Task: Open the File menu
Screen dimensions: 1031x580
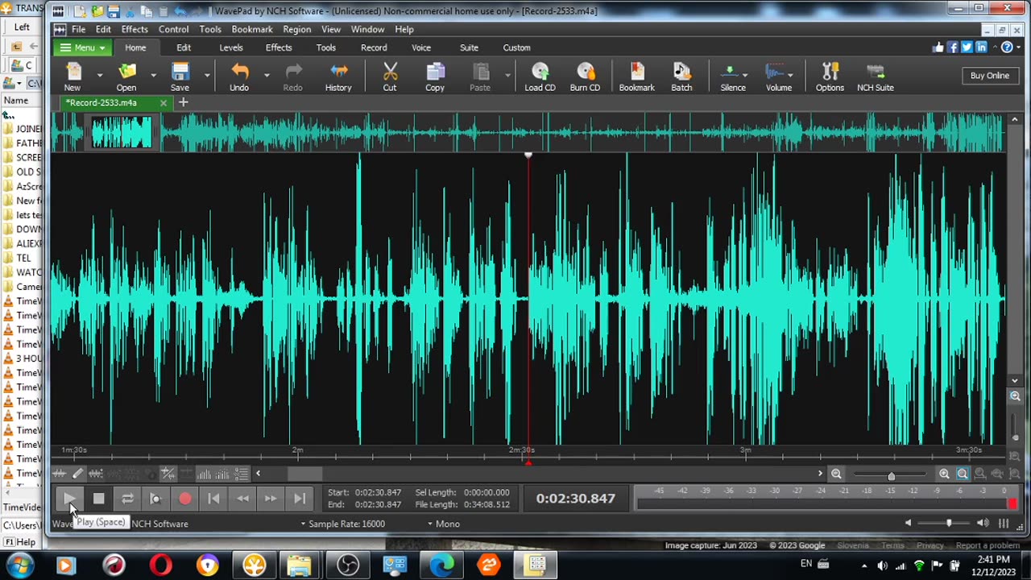Action: 78,29
